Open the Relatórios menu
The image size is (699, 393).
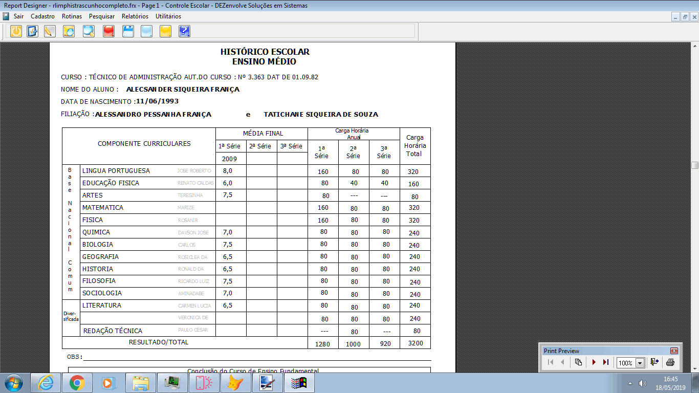tap(135, 16)
